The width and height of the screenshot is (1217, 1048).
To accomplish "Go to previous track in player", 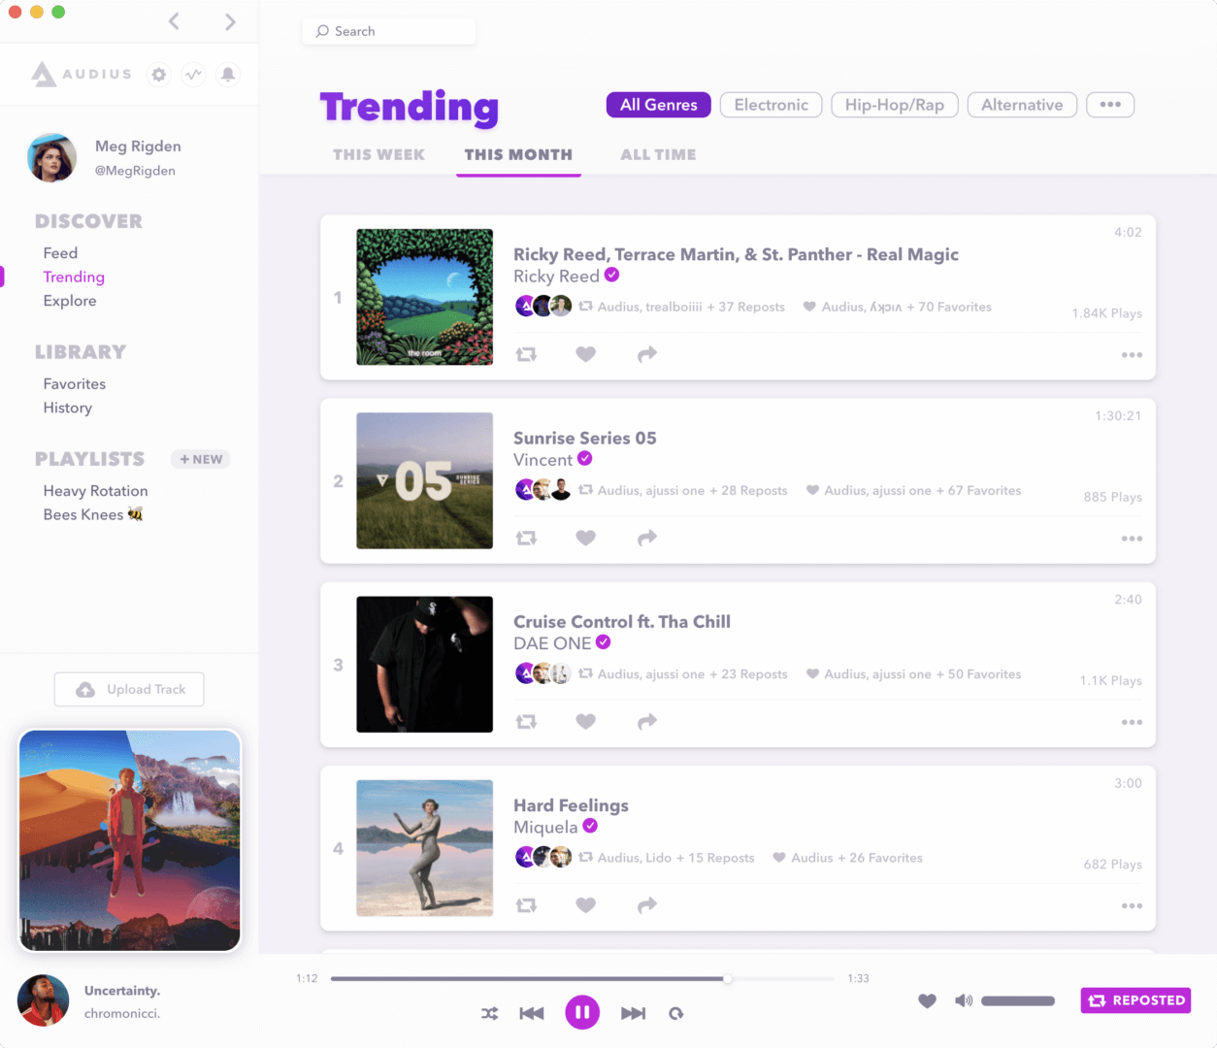I will [x=532, y=1013].
